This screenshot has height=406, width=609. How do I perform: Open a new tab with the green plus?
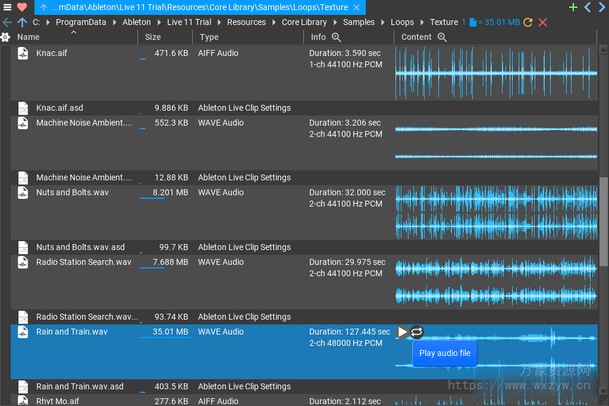pos(573,7)
